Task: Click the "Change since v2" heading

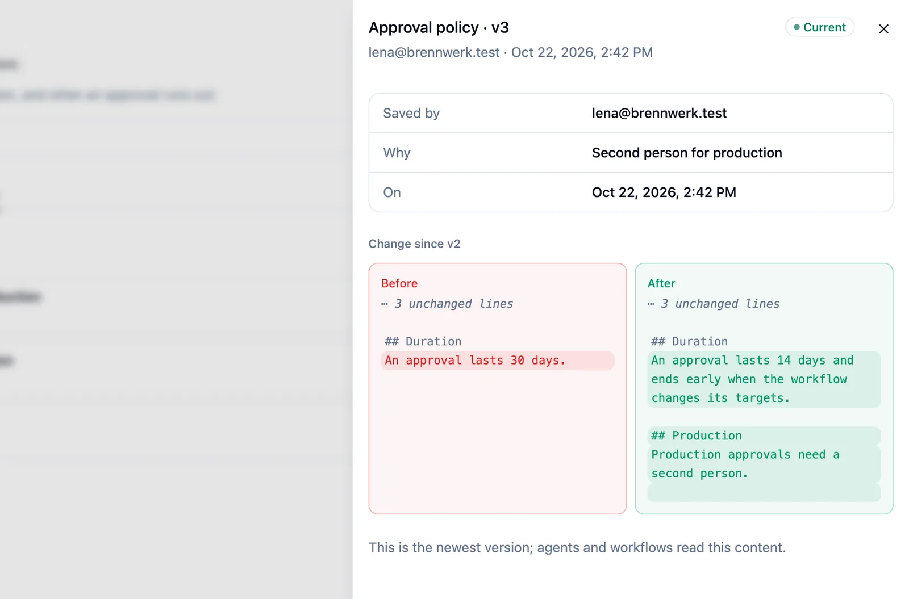Action: [x=415, y=244]
